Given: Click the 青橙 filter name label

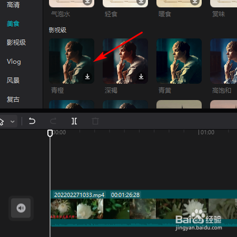Looking at the screenshot, I should [57, 91].
